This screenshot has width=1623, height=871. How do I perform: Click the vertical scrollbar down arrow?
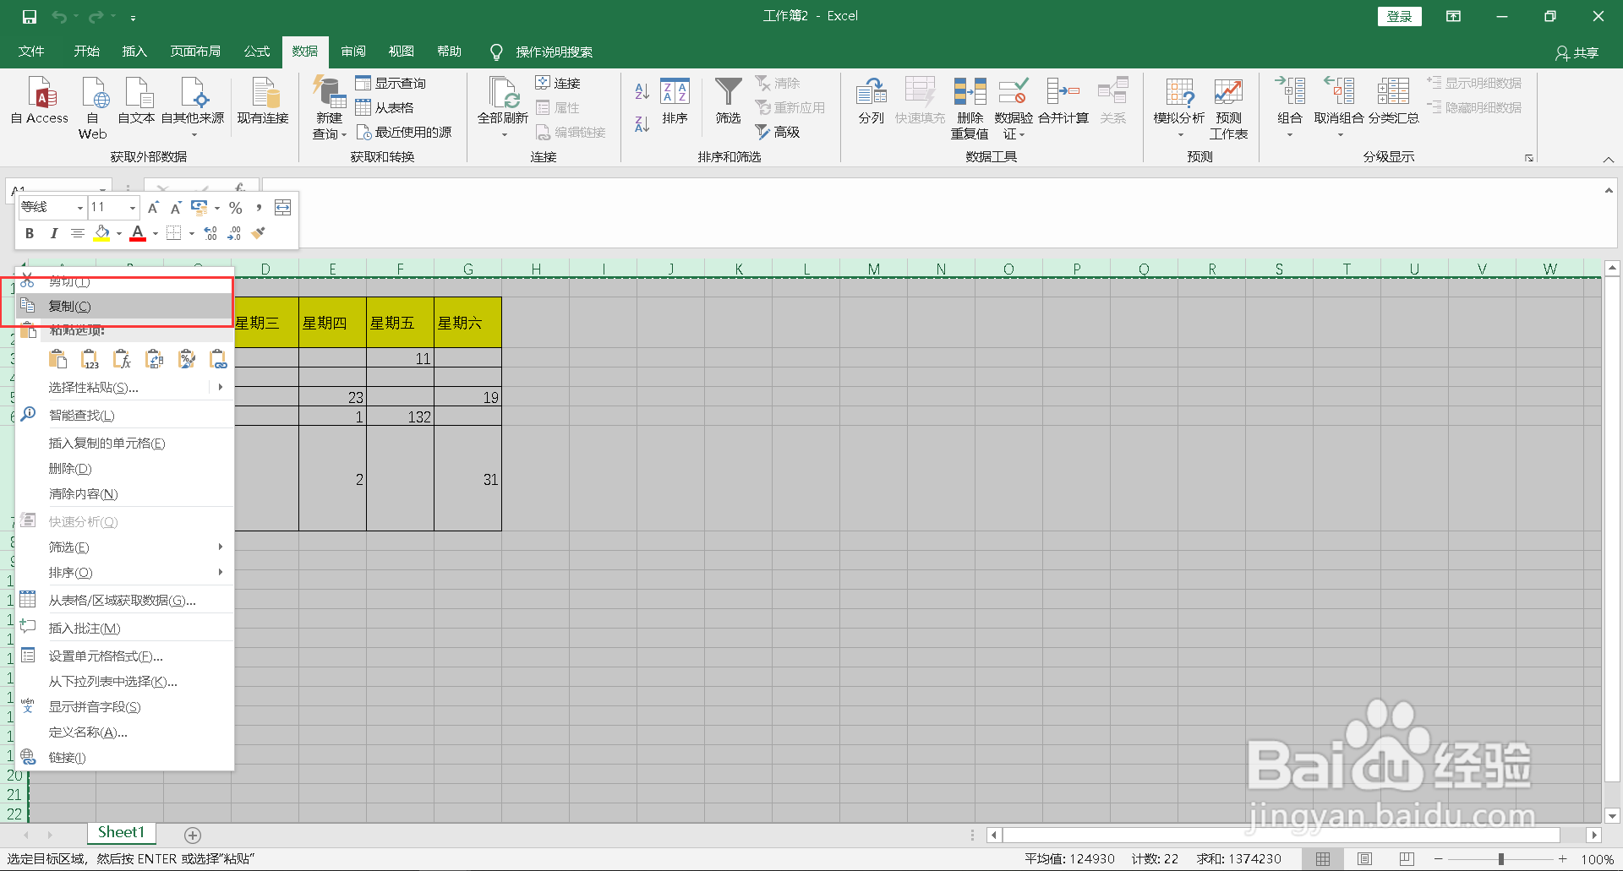1611,815
